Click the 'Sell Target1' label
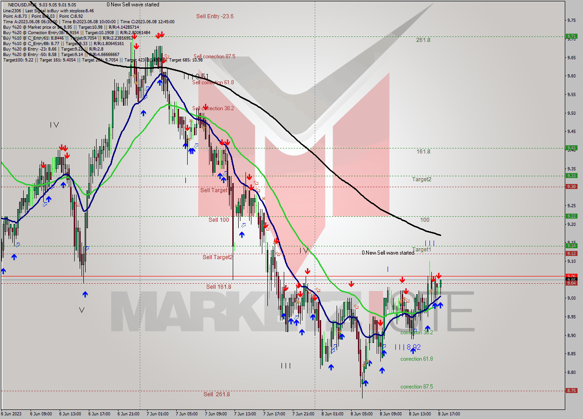Viewport: 583px width, 419px height. pos(214,190)
